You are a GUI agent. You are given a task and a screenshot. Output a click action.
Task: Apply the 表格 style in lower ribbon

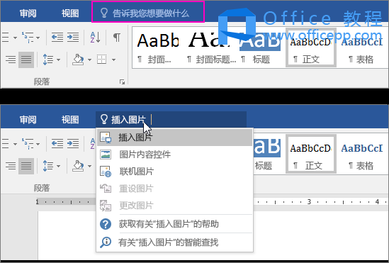point(362,154)
